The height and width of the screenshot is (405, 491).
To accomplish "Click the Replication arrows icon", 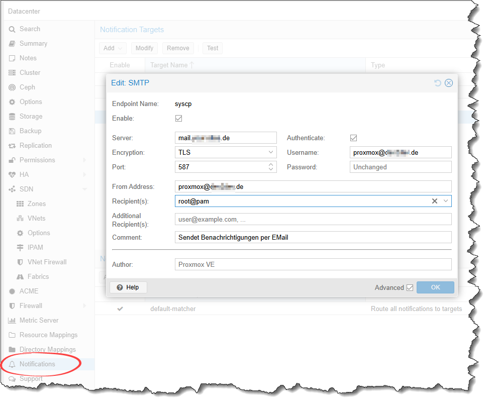I will (12, 146).
